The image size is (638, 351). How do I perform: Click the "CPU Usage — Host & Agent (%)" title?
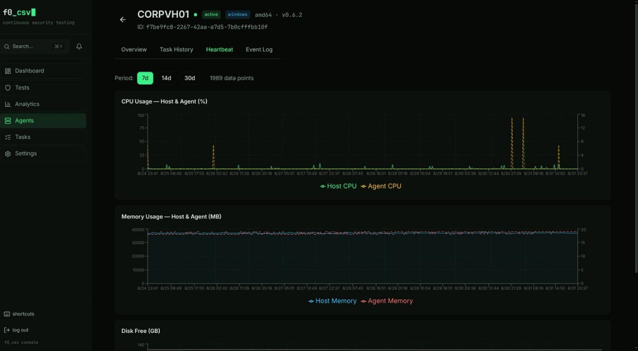(165, 102)
